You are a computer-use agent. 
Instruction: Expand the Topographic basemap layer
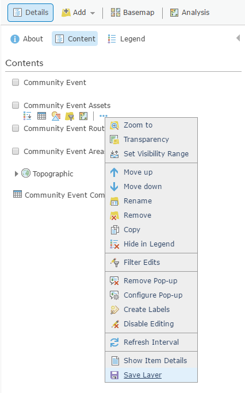coord(16,174)
